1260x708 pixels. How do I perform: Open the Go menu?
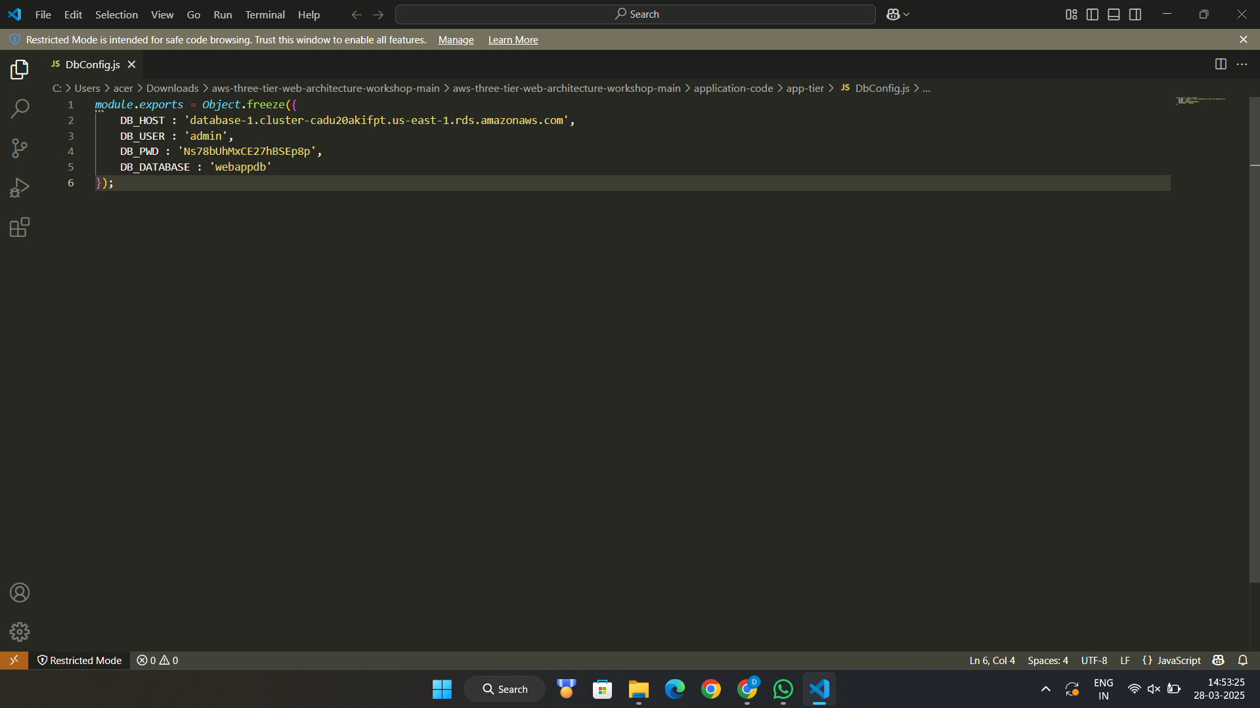click(x=193, y=14)
